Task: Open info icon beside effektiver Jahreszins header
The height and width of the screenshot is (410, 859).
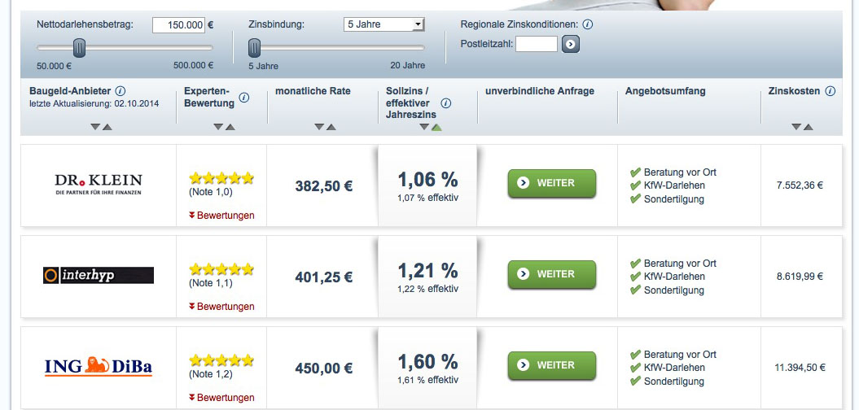Action: tap(446, 103)
